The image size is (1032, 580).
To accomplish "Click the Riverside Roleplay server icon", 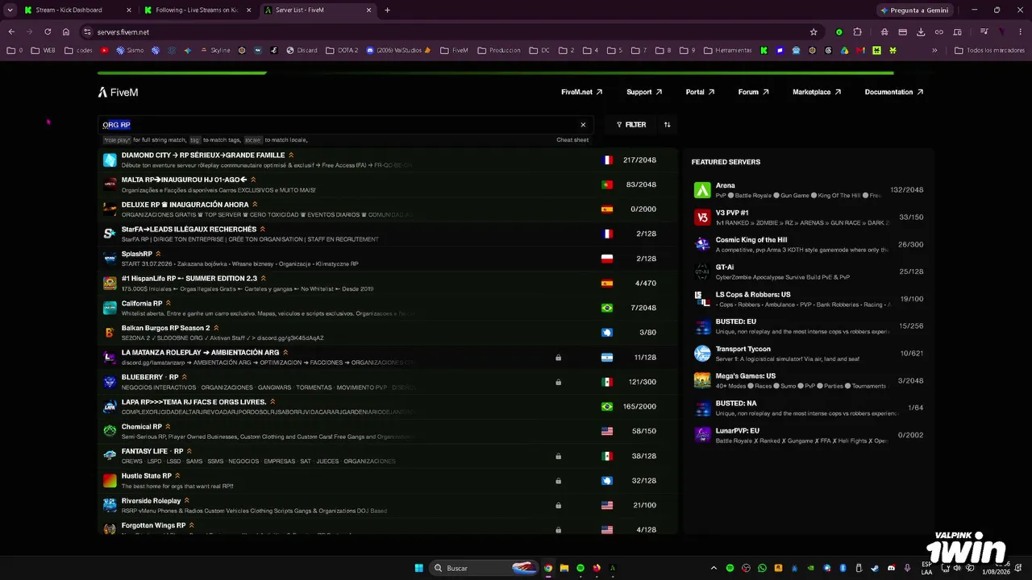I will click(110, 505).
